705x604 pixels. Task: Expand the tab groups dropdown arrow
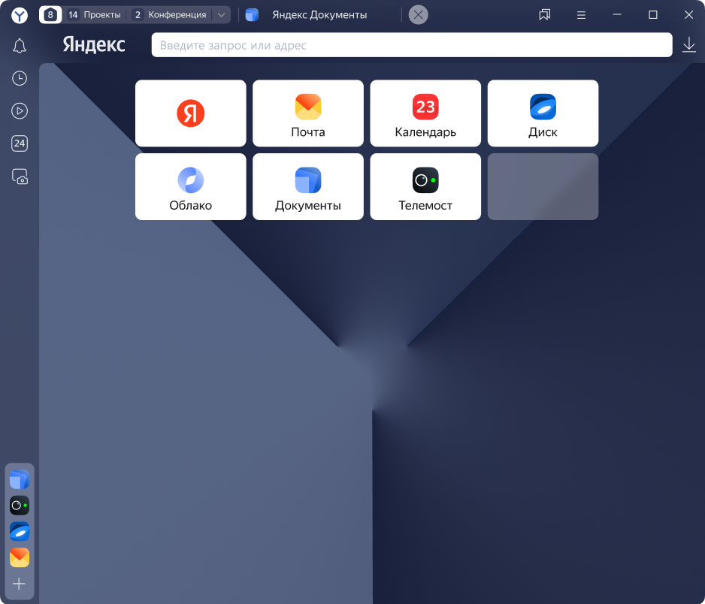(x=221, y=15)
